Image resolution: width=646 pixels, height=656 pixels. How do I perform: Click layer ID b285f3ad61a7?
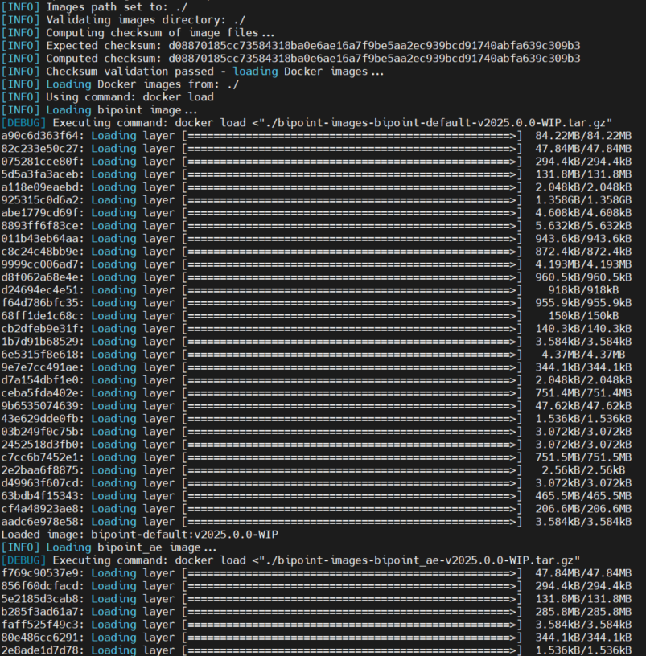pos(39,612)
